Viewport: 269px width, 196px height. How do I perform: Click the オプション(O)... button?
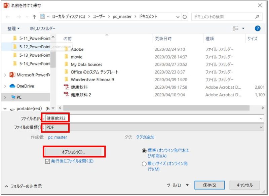[x=73, y=152]
